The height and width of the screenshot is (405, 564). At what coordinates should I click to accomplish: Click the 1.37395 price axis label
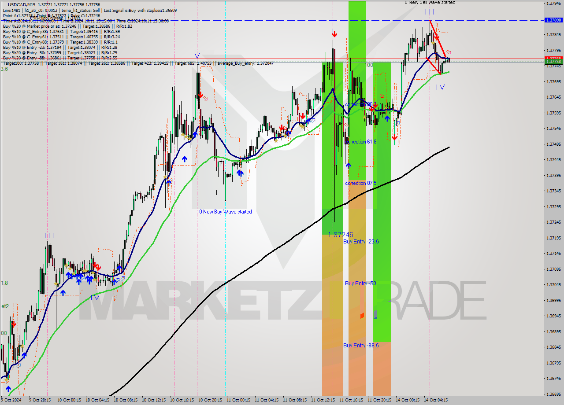point(553,175)
